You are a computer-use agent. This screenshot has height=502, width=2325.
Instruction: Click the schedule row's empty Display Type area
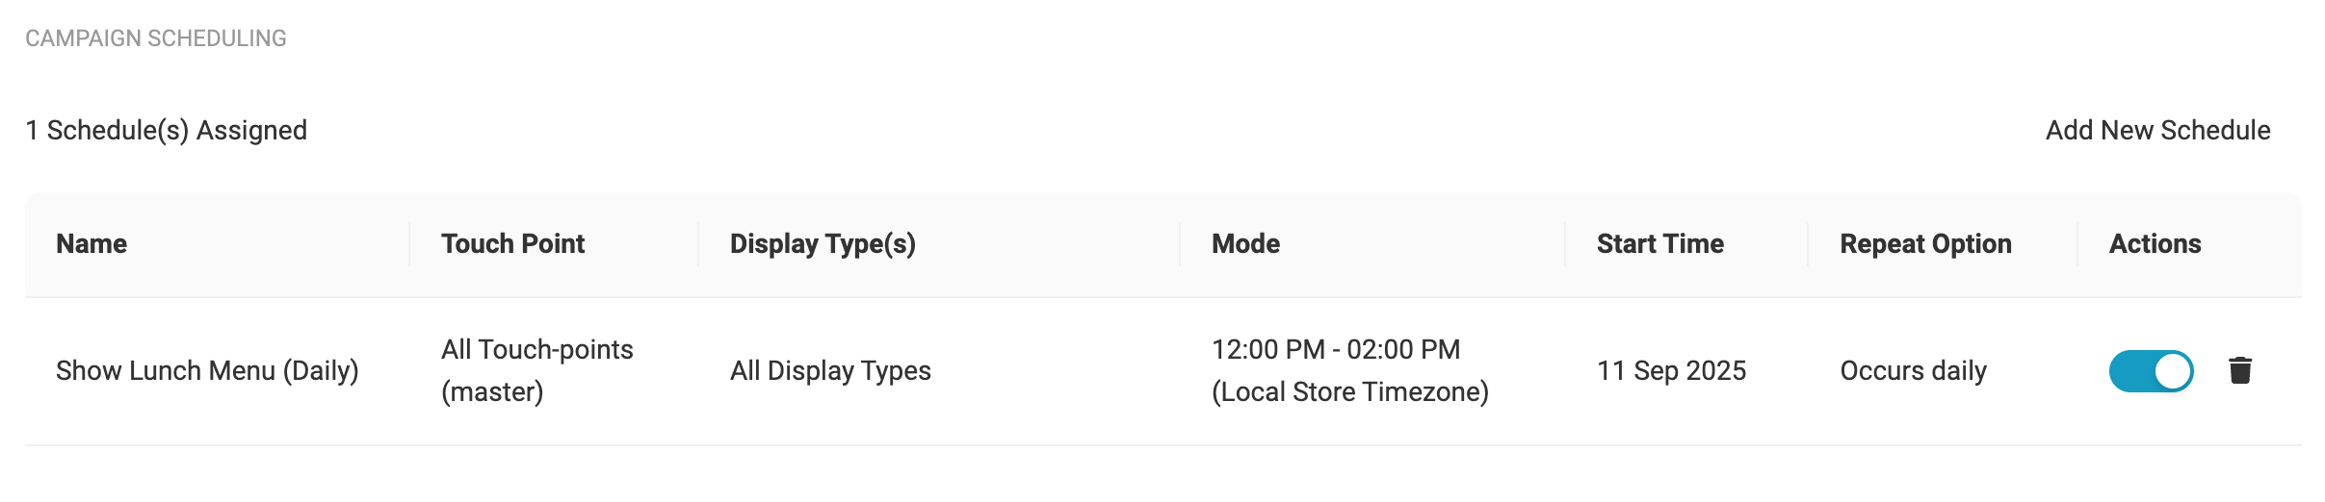pyautogui.click(x=1055, y=371)
